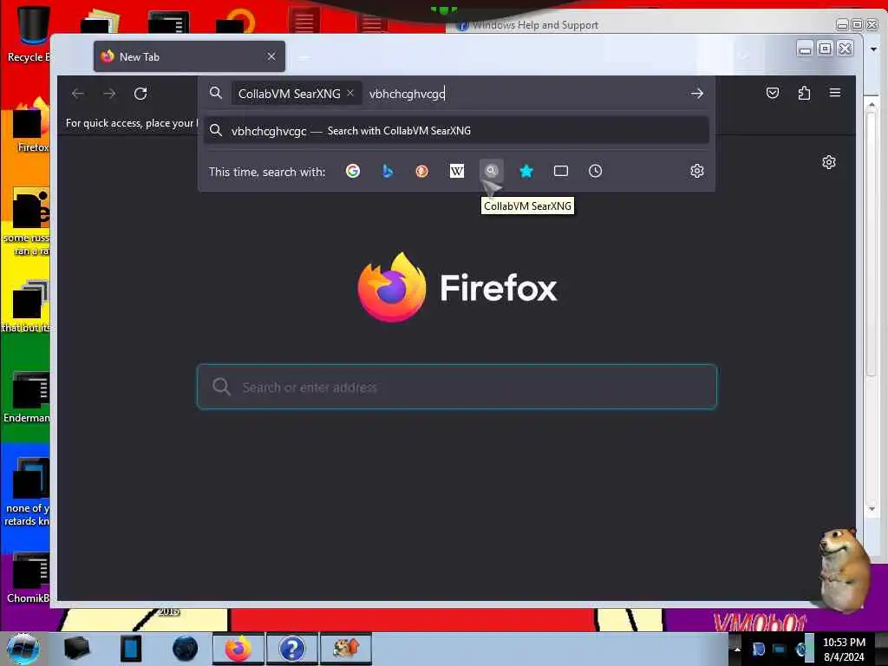Switch to Firefox in the taskbar
Screen dimensions: 888x666
coord(238,649)
